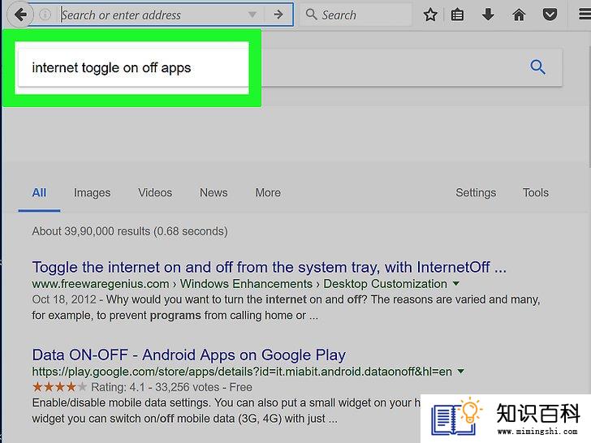The height and width of the screenshot is (443, 591).
Task: Open 'Data ON-OFF - Android Apps on Google Play'
Action: click(x=189, y=355)
